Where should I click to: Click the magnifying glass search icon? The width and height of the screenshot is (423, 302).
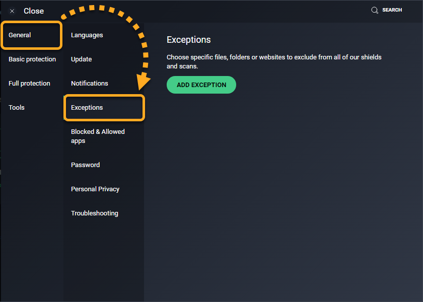tap(375, 10)
